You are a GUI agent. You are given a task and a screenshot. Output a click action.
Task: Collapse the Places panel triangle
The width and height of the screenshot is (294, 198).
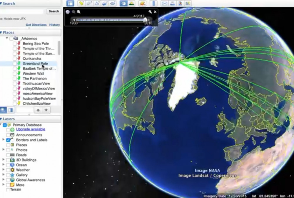coord(1,32)
